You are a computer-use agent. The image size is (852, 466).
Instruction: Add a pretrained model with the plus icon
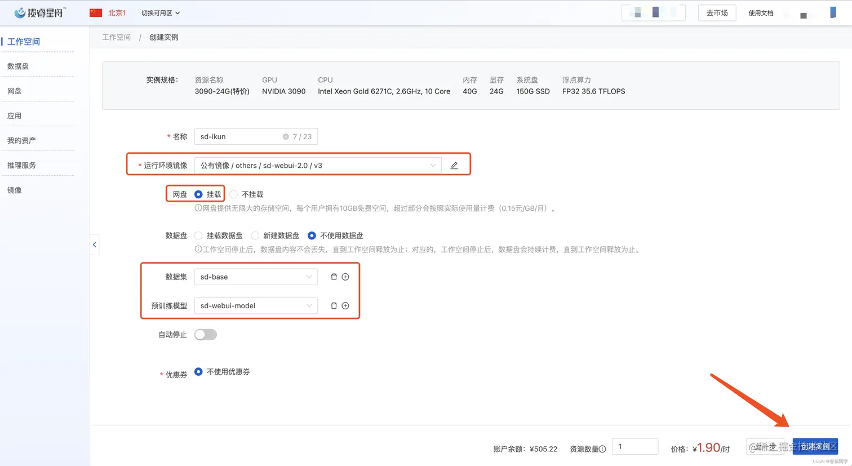click(x=345, y=305)
